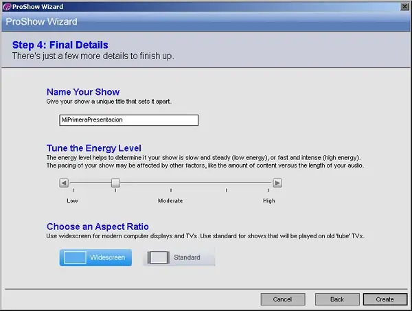Click the Back button
The image size is (412, 311).
(337, 299)
